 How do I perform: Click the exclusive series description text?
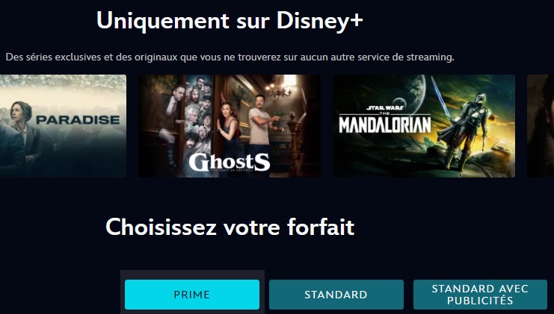230,57
